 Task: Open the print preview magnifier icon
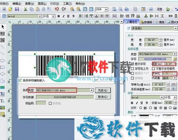point(121,9)
